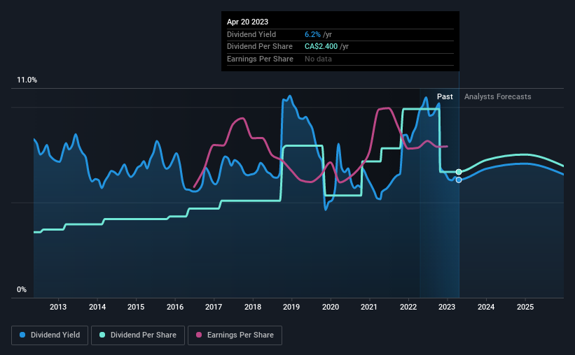Select the 2025 year on the timeline axis
575x355 pixels.
525,307
